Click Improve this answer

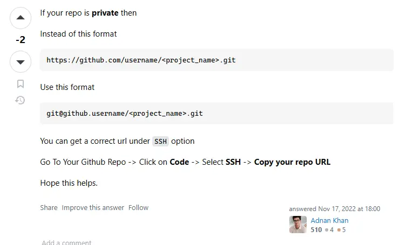click(x=93, y=207)
